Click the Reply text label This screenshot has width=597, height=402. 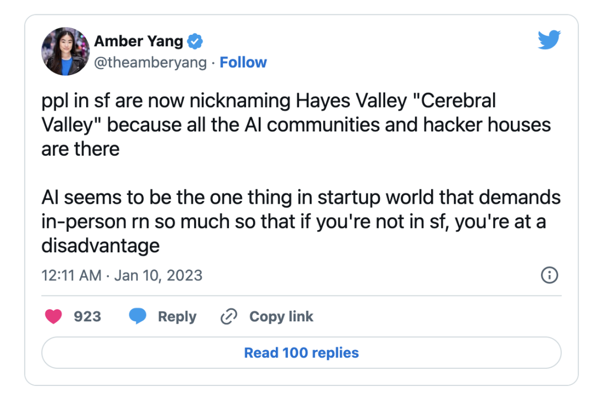177,316
